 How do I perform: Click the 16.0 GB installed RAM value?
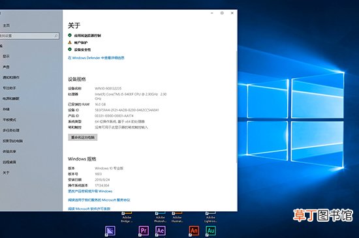[x=101, y=104]
